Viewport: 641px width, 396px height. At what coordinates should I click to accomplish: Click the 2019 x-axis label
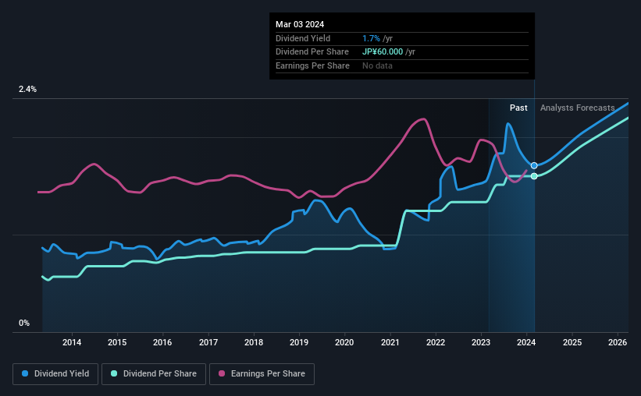pos(299,342)
